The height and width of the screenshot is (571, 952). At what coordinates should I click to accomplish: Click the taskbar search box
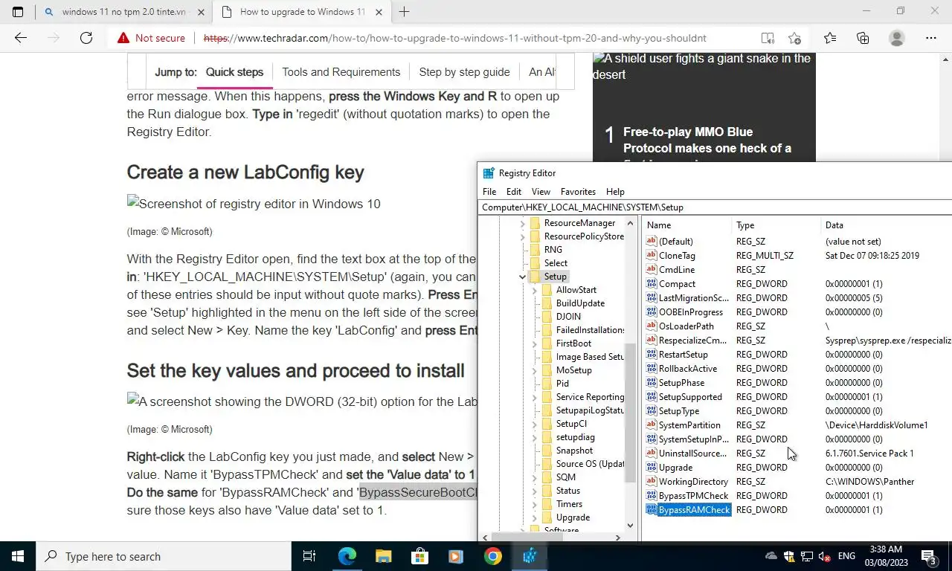click(164, 556)
